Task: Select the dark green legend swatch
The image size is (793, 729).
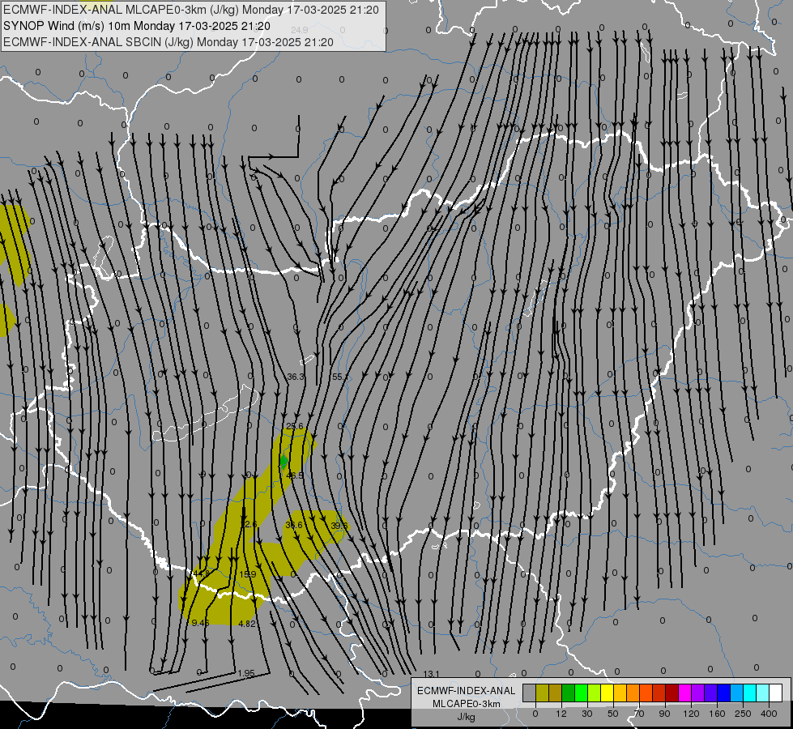Action: point(569,693)
